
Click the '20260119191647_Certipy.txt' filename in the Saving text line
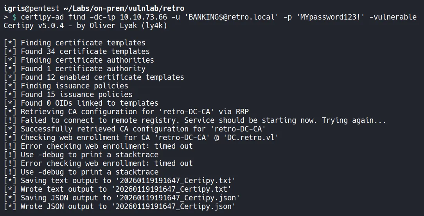coord(173,180)
